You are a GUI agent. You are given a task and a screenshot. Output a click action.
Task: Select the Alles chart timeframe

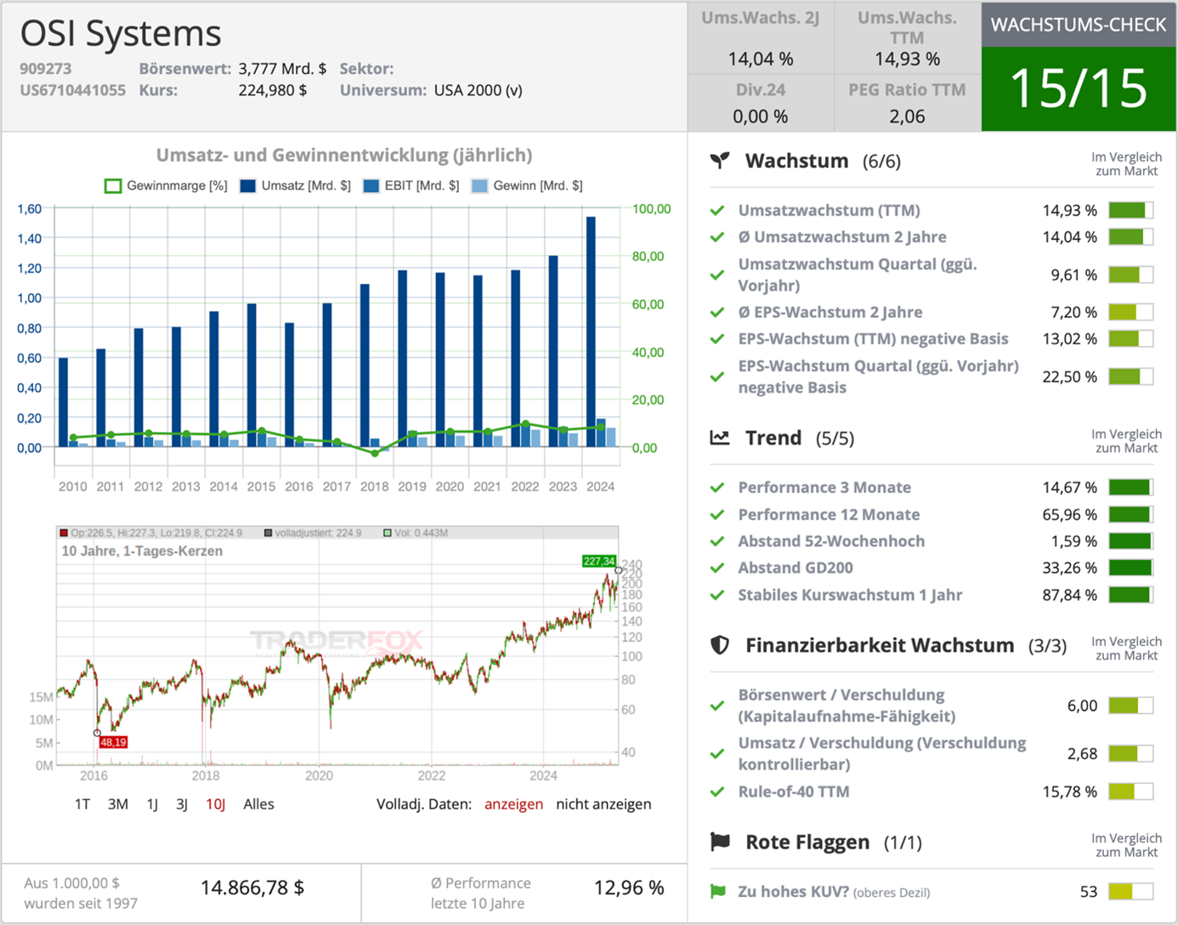point(258,804)
